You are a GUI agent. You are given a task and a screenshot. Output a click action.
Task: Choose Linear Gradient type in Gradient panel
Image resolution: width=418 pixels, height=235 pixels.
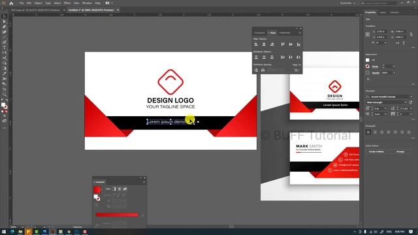pos(114,189)
